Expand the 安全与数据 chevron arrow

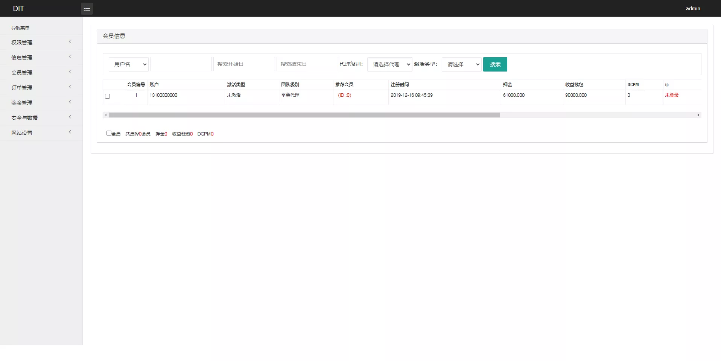[70, 117]
